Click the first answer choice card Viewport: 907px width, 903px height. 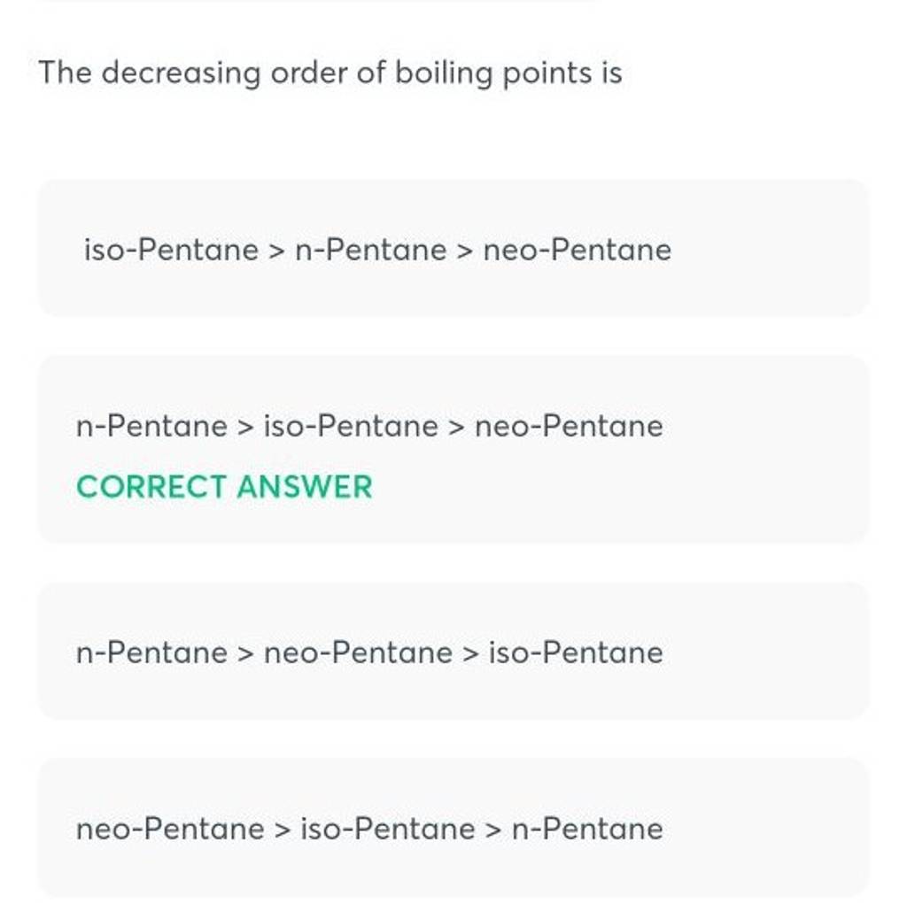pos(453,248)
